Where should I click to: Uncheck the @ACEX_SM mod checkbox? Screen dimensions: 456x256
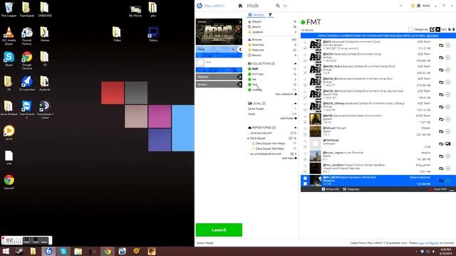point(305,97)
